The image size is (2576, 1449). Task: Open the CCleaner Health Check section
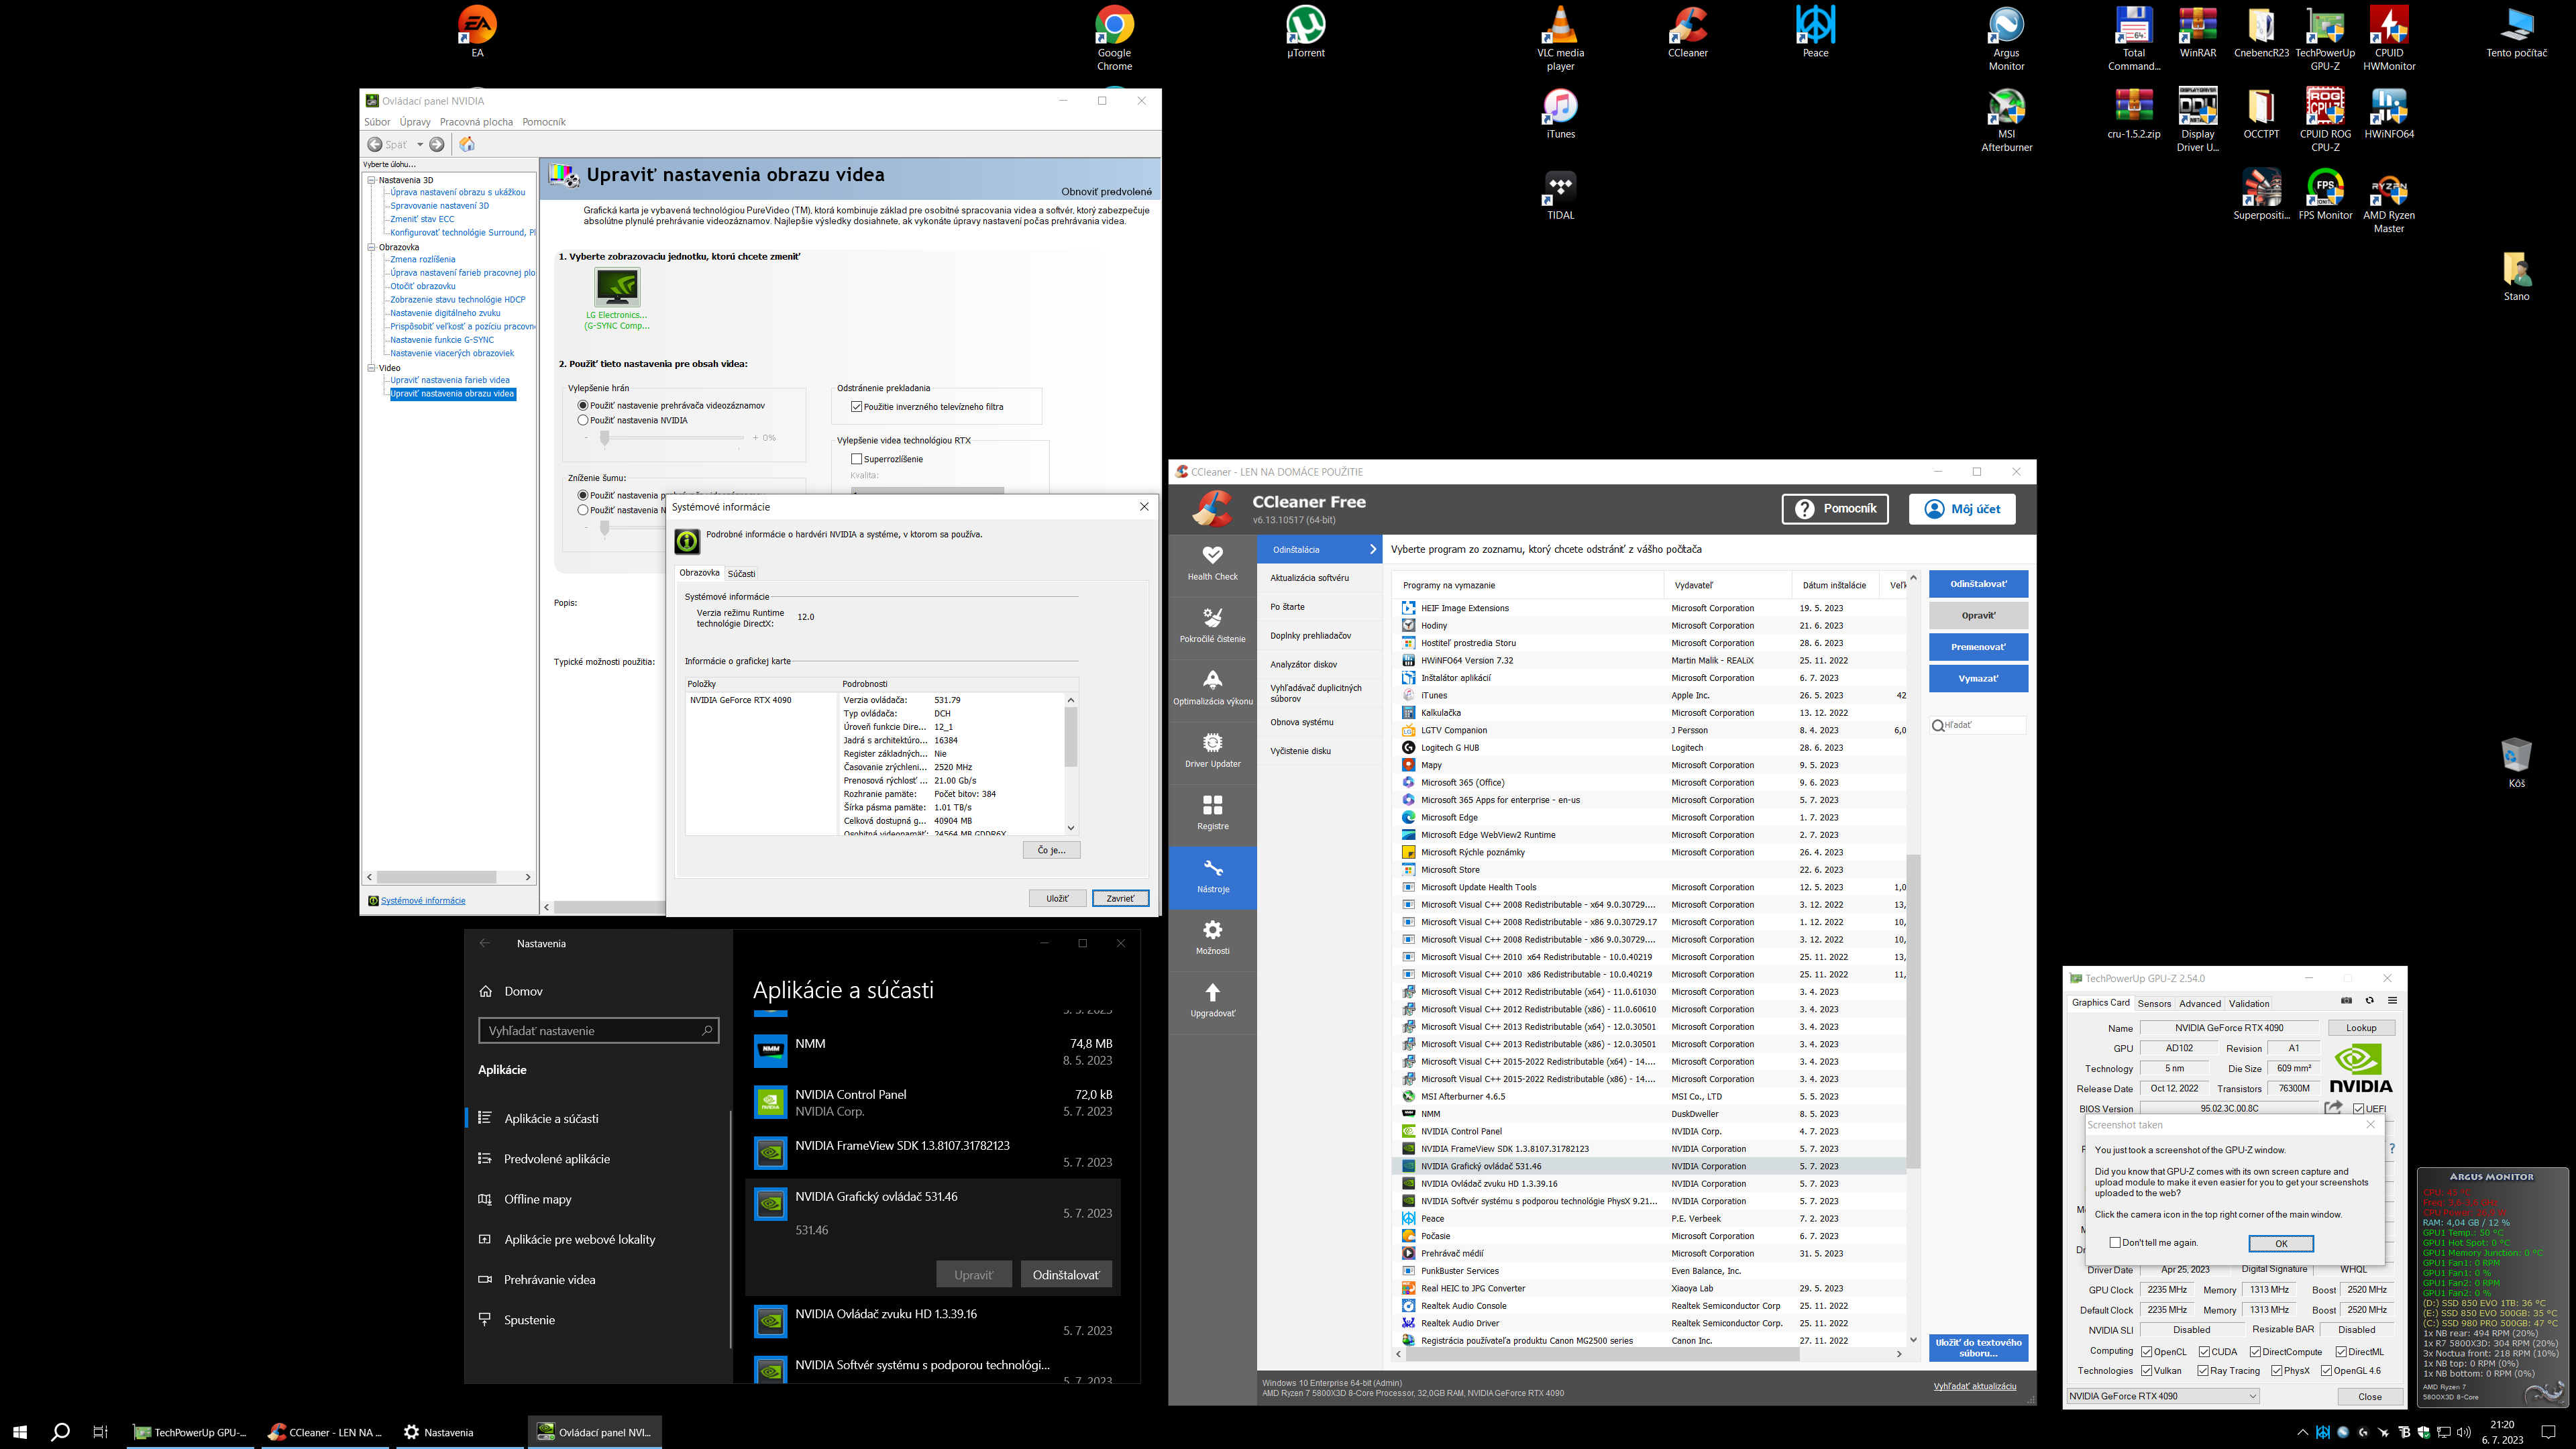click(x=1212, y=563)
